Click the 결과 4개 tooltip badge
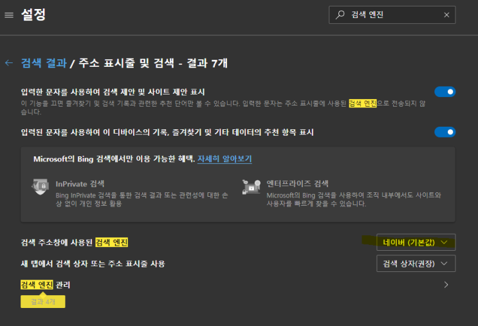The image size is (478, 326). pyautogui.click(x=43, y=302)
